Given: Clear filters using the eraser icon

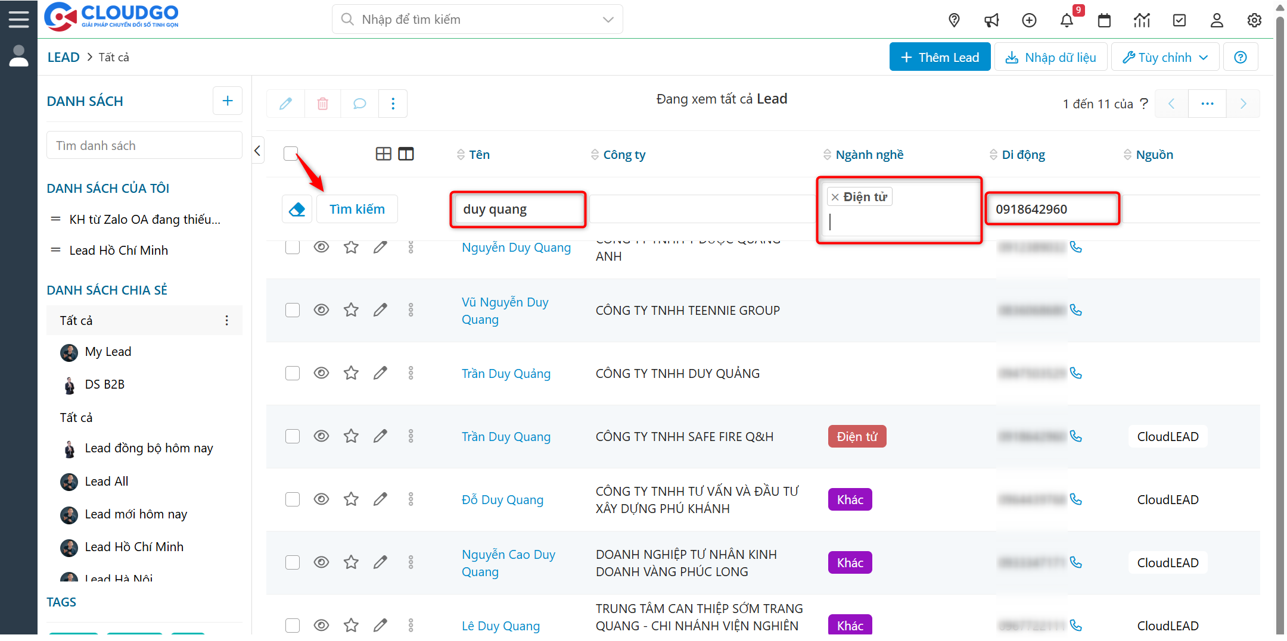Looking at the screenshot, I should 297,209.
